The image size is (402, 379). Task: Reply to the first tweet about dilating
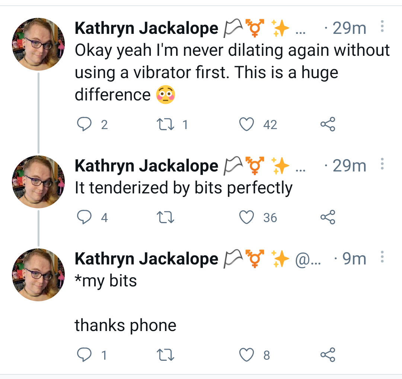click(x=84, y=124)
